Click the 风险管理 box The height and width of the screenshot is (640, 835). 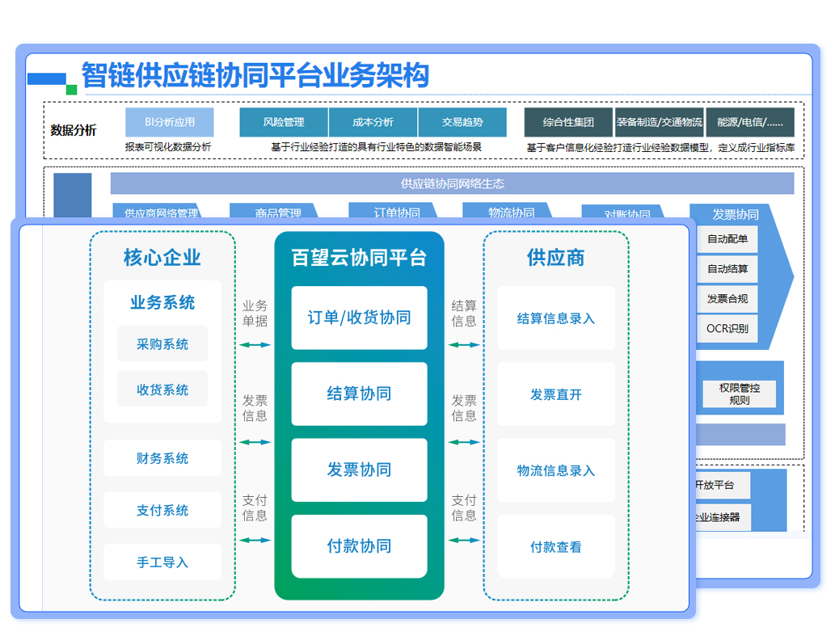[x=283, y=122]
